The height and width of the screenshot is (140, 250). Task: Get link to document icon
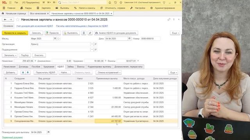pos(169,19)
